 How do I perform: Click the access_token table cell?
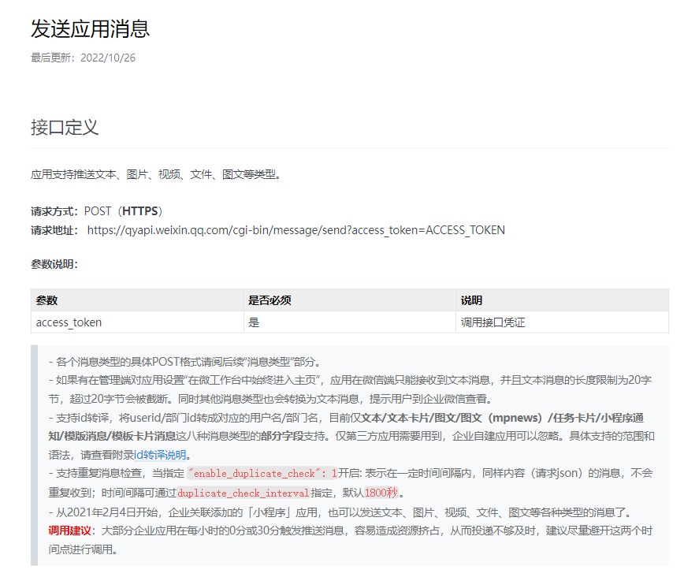69,322
